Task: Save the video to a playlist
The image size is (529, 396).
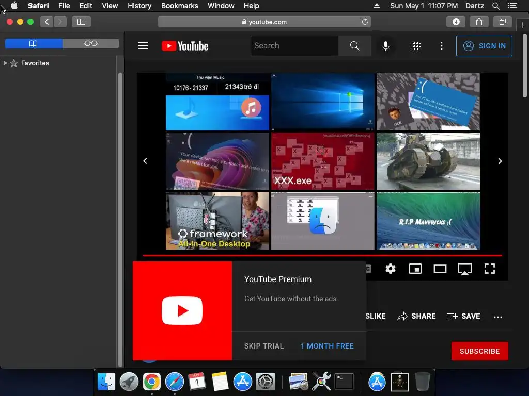Action: [463, 316]
